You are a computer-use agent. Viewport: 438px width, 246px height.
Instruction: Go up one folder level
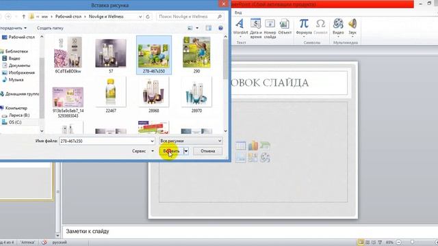pos(24,16)
